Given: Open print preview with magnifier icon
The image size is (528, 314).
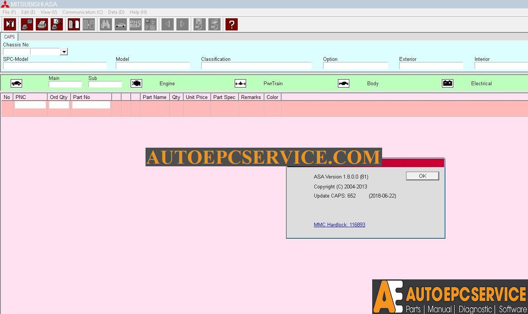Looking at the screenshot, I should click(57, 24).
